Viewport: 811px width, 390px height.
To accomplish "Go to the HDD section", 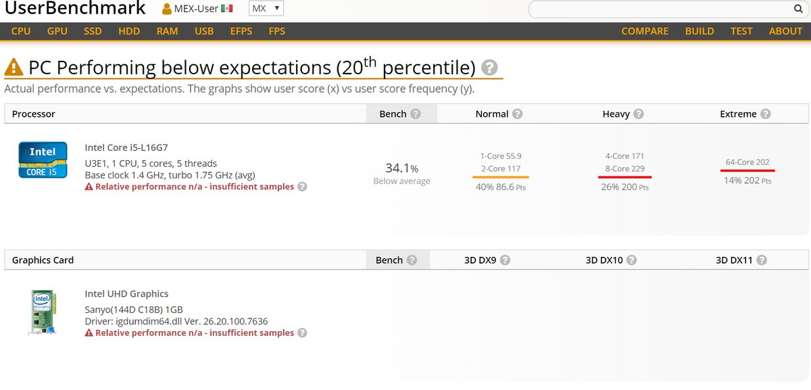I will (x=129, y=31).
